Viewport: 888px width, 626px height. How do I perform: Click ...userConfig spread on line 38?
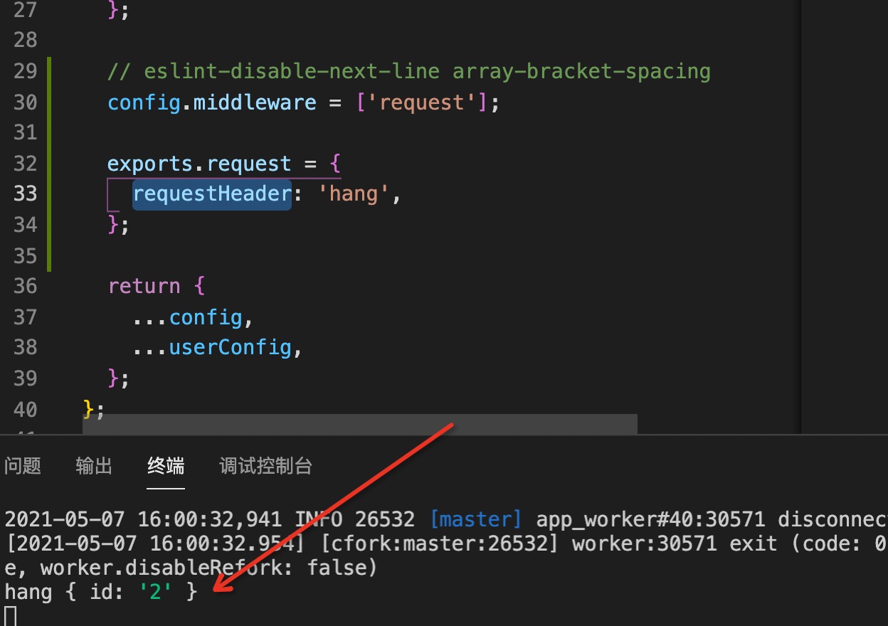[212, 347]
